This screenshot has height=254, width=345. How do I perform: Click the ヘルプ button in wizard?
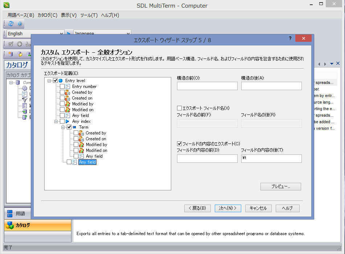tap(287, 208)
